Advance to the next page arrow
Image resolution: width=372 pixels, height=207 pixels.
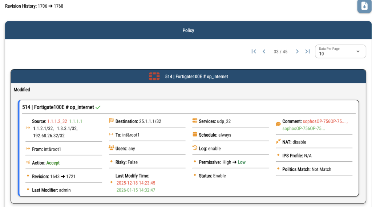pos(297,51)
